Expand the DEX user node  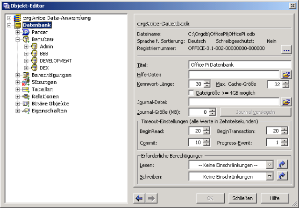click(x=26, y=68)
